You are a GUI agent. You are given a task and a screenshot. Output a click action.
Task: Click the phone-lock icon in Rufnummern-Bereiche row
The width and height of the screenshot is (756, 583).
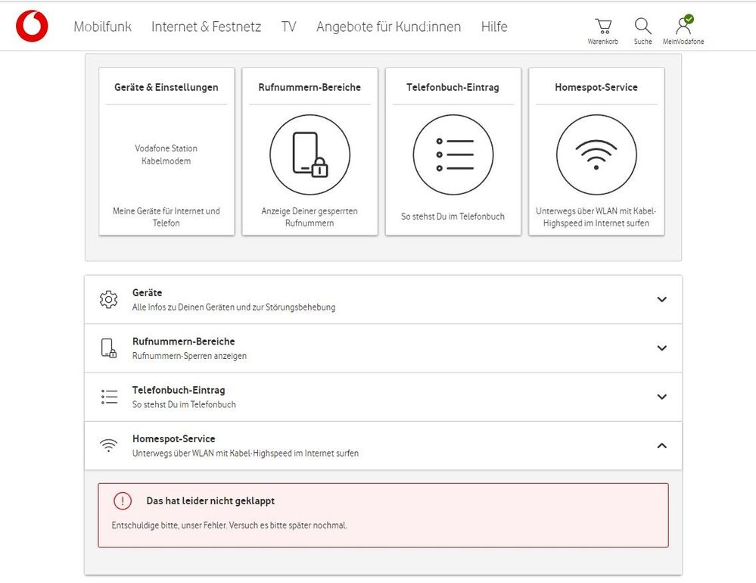pyautogui.click(x=108, y=348)
